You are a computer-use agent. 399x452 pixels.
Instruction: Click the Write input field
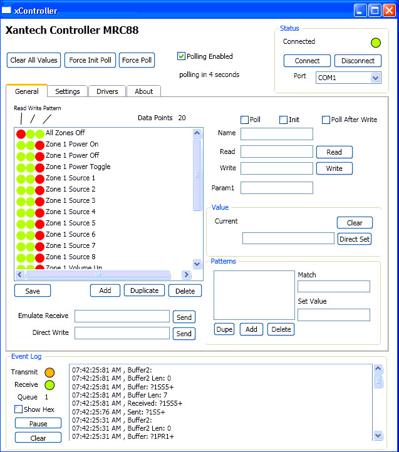[x=277, y=168]
